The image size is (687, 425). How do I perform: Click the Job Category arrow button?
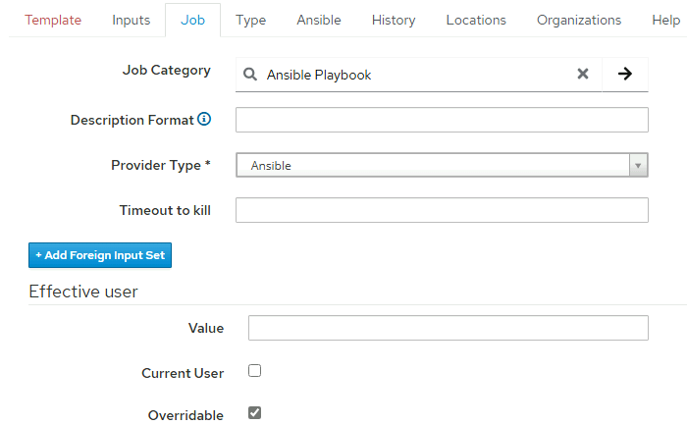pos(625,74)
